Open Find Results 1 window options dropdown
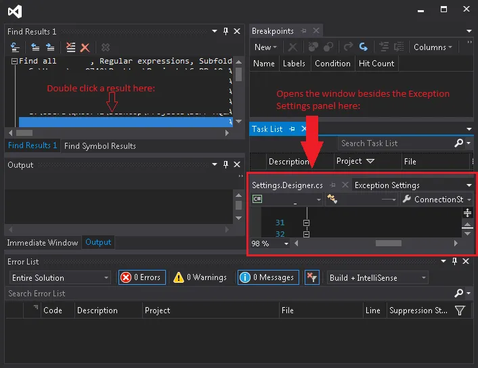 (x=215, y=31)
